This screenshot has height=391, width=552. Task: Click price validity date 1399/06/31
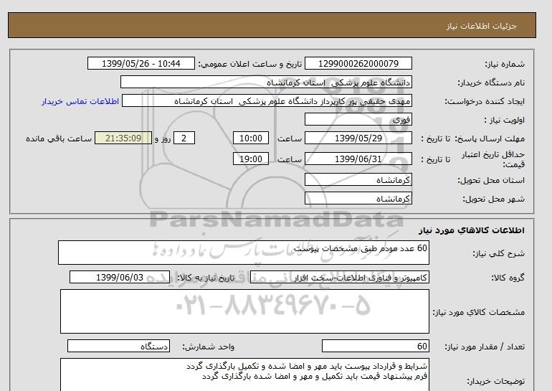358,159
